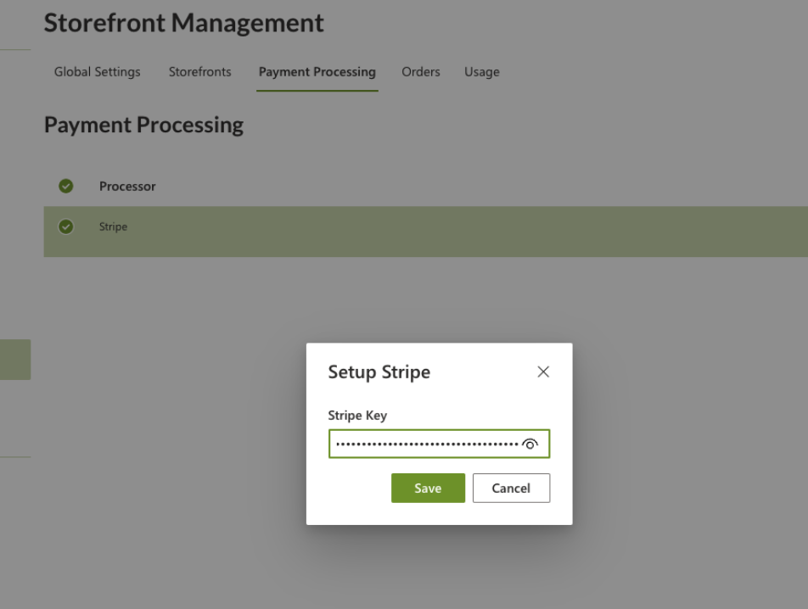808x609 pixels.
Task: Click the Stripe Key field label
Action: 357,415
